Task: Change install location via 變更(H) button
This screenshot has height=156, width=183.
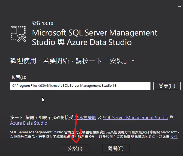Action: coord(167,86)
